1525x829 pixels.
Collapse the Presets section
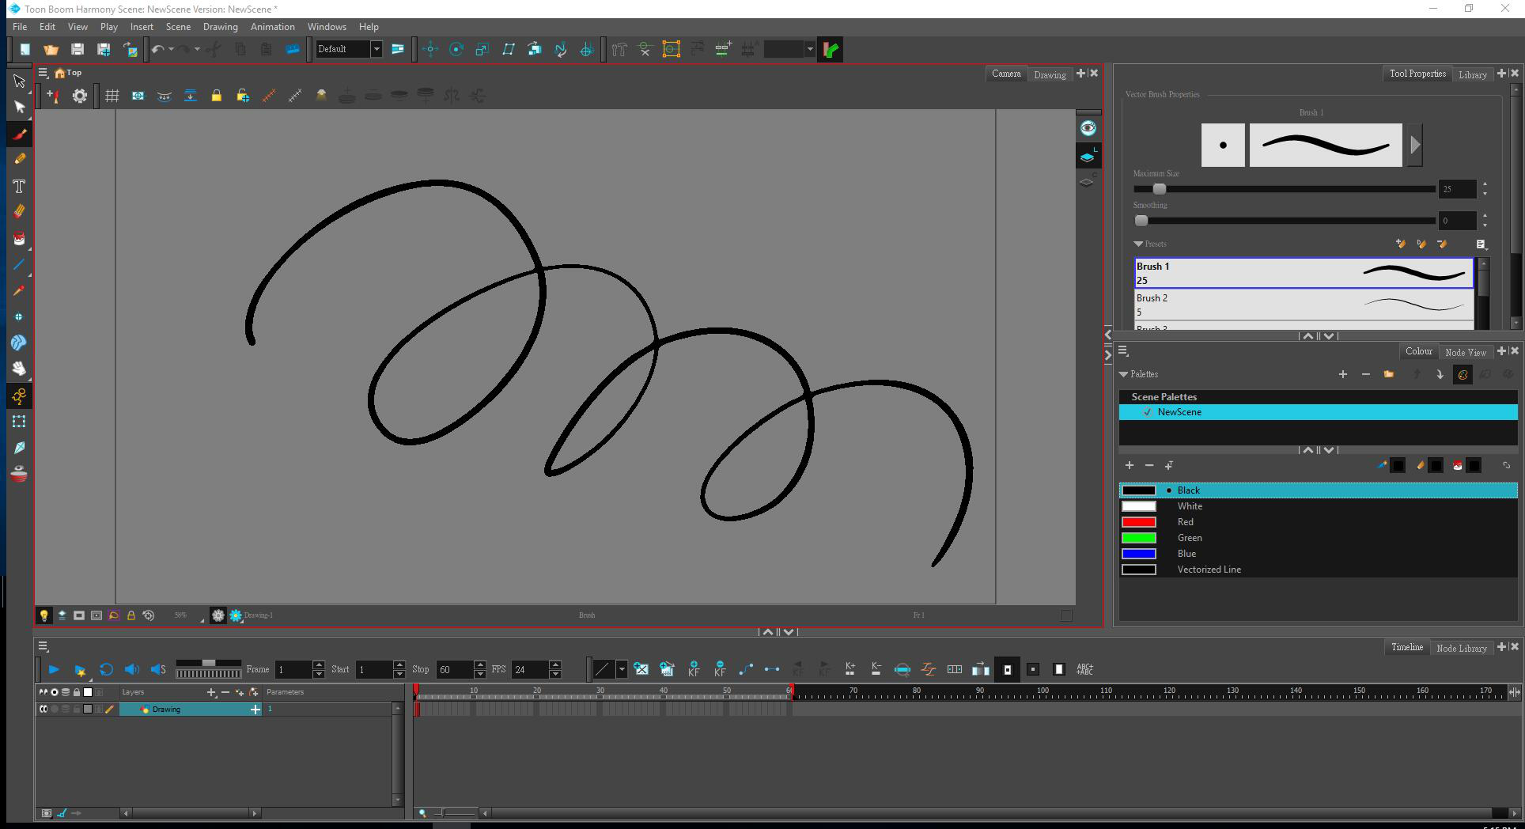pos(1138,244)
